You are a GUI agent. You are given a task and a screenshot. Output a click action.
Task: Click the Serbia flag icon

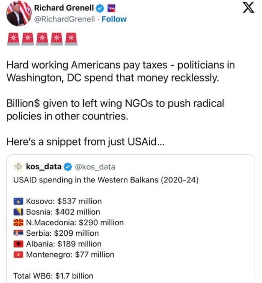click(x=18, y=233)
